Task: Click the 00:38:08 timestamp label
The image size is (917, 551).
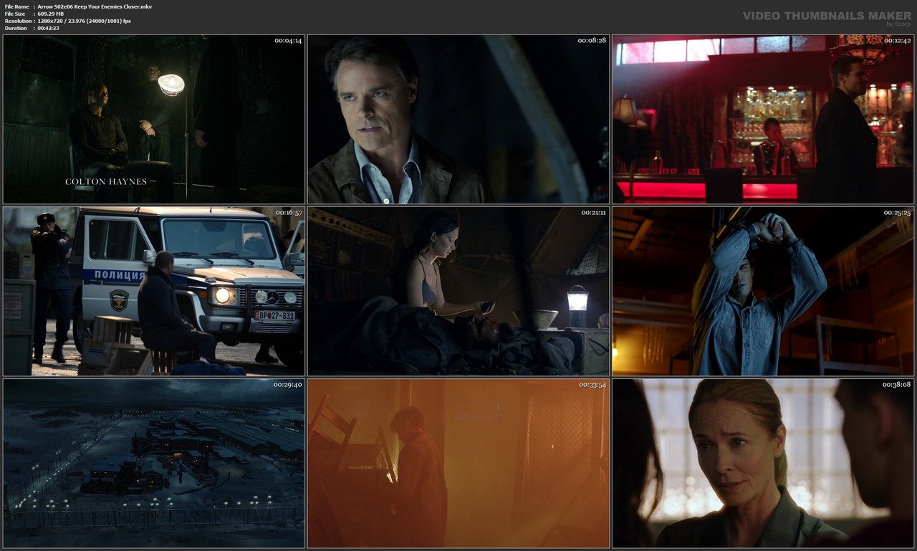Action: [897, 385]
